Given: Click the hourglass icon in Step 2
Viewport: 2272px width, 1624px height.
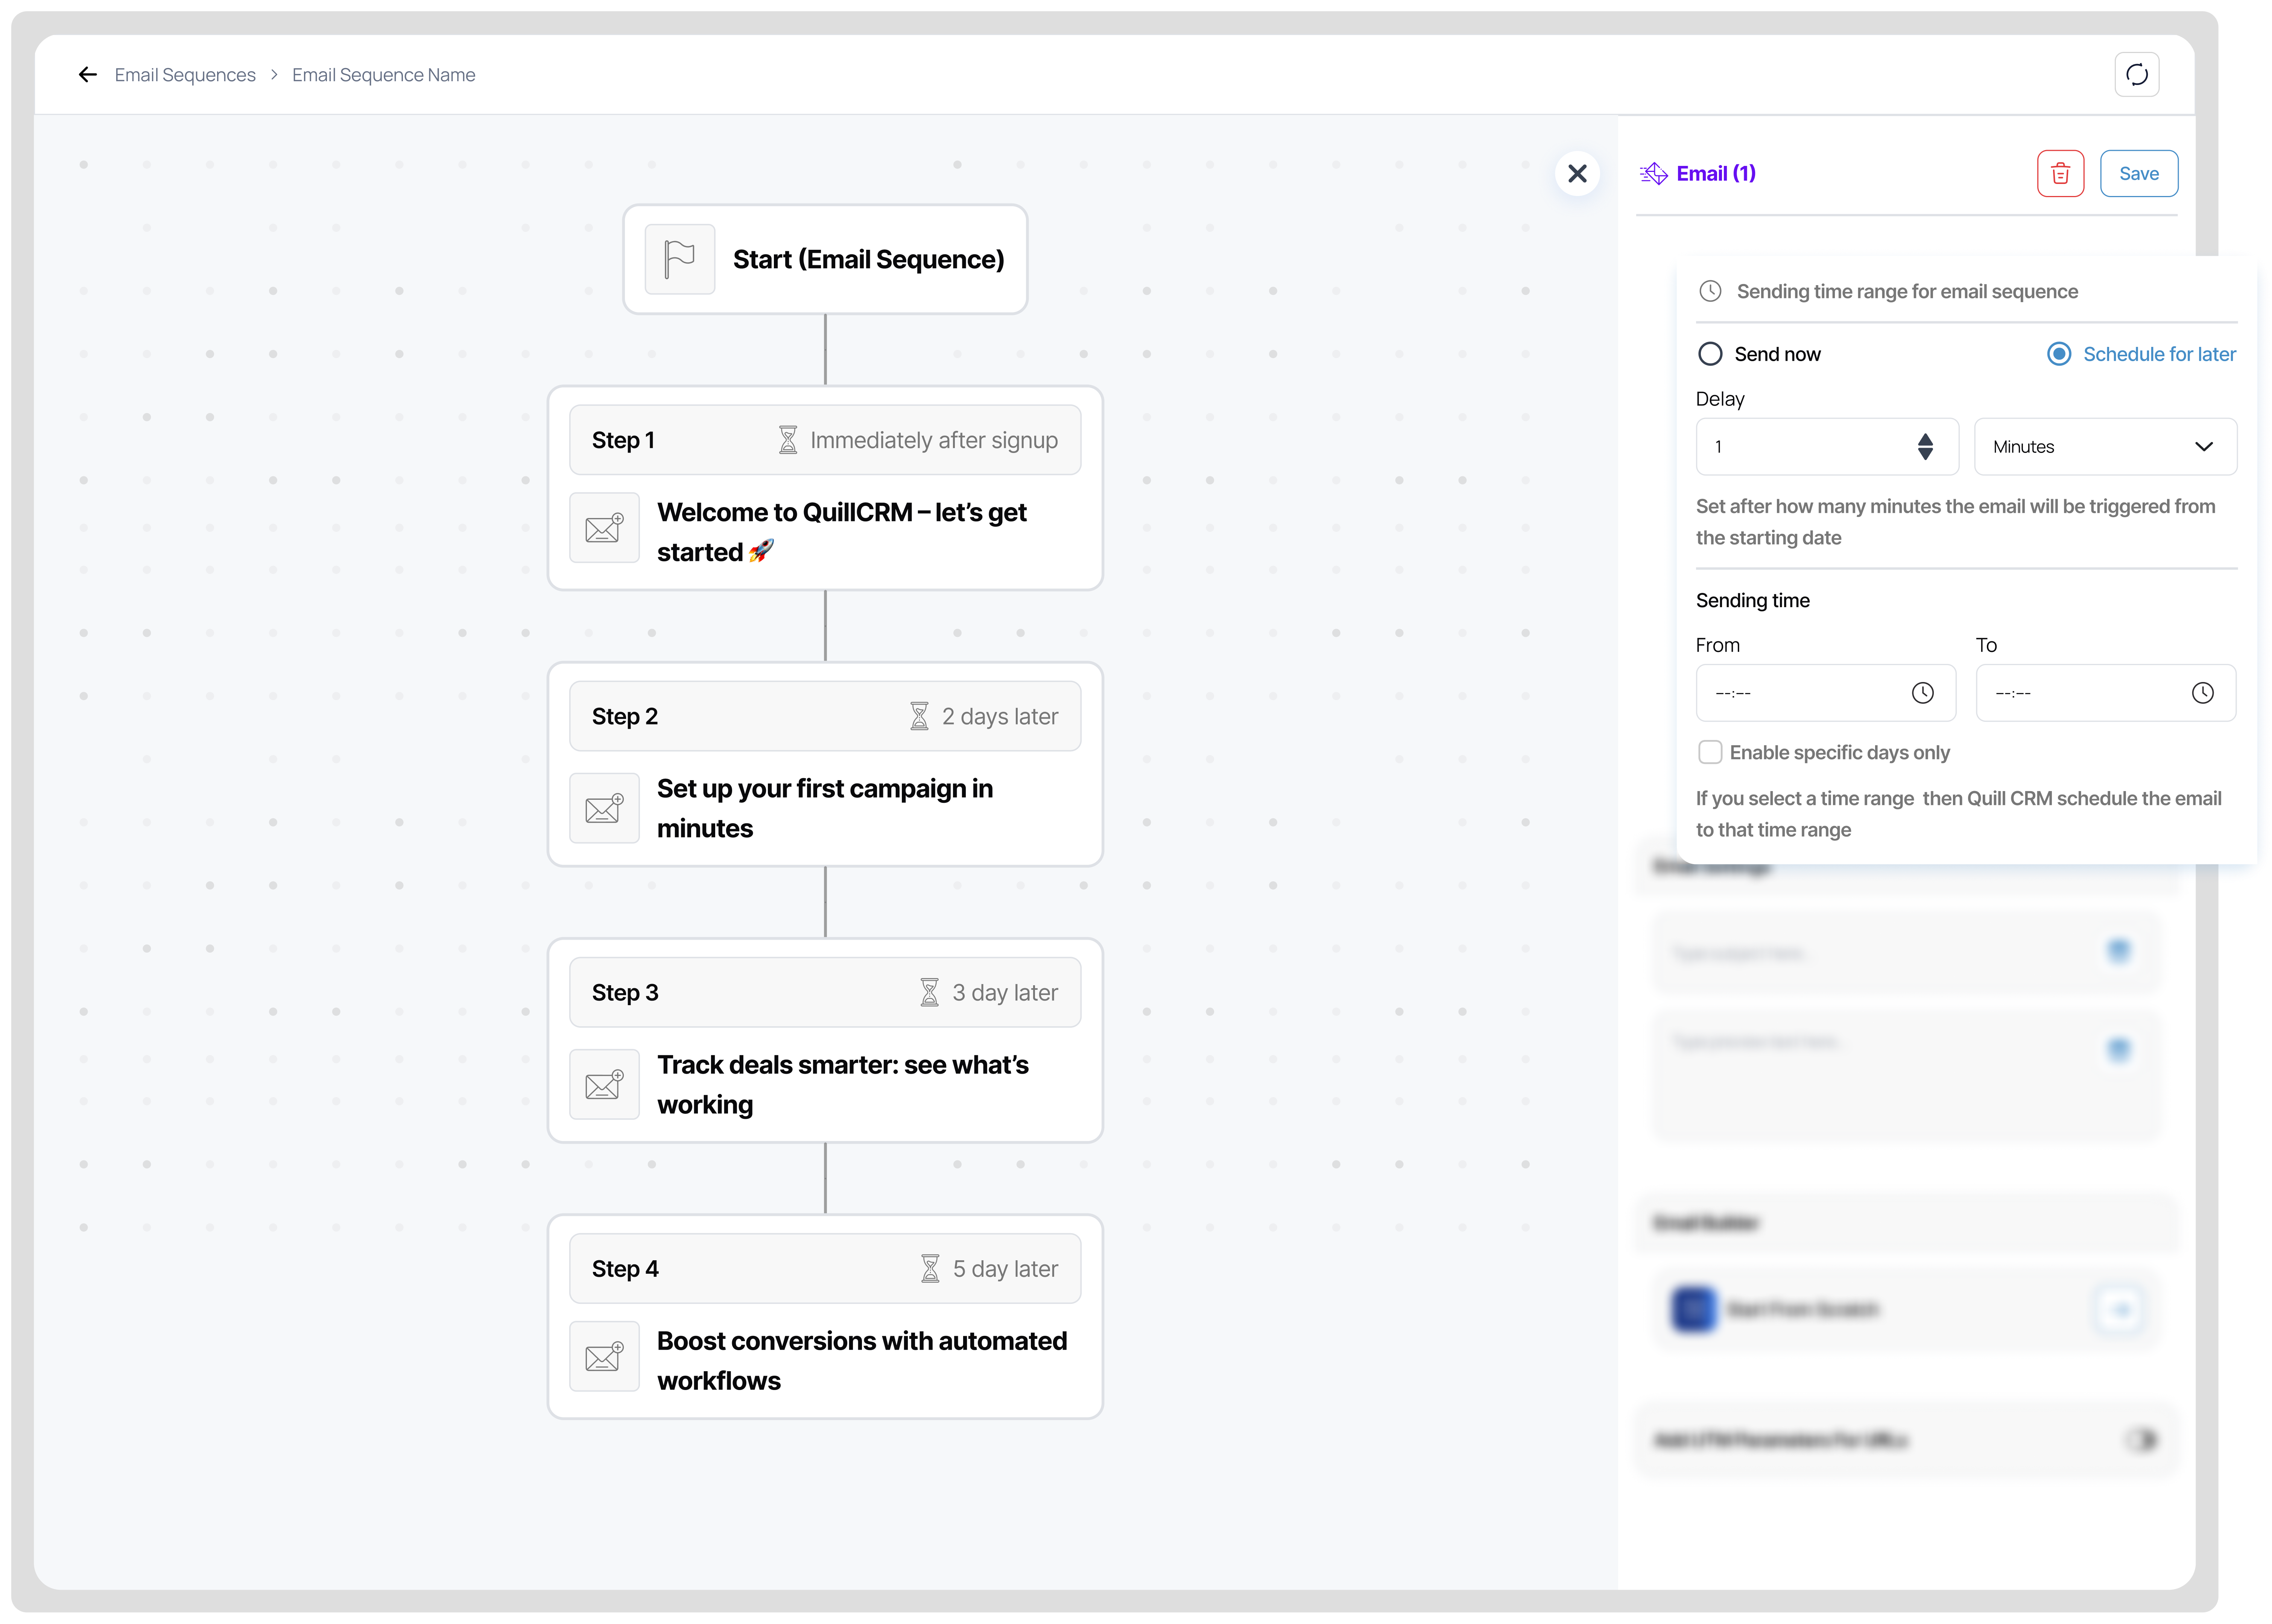Looking at the screenshot, I should click(919, 715).
